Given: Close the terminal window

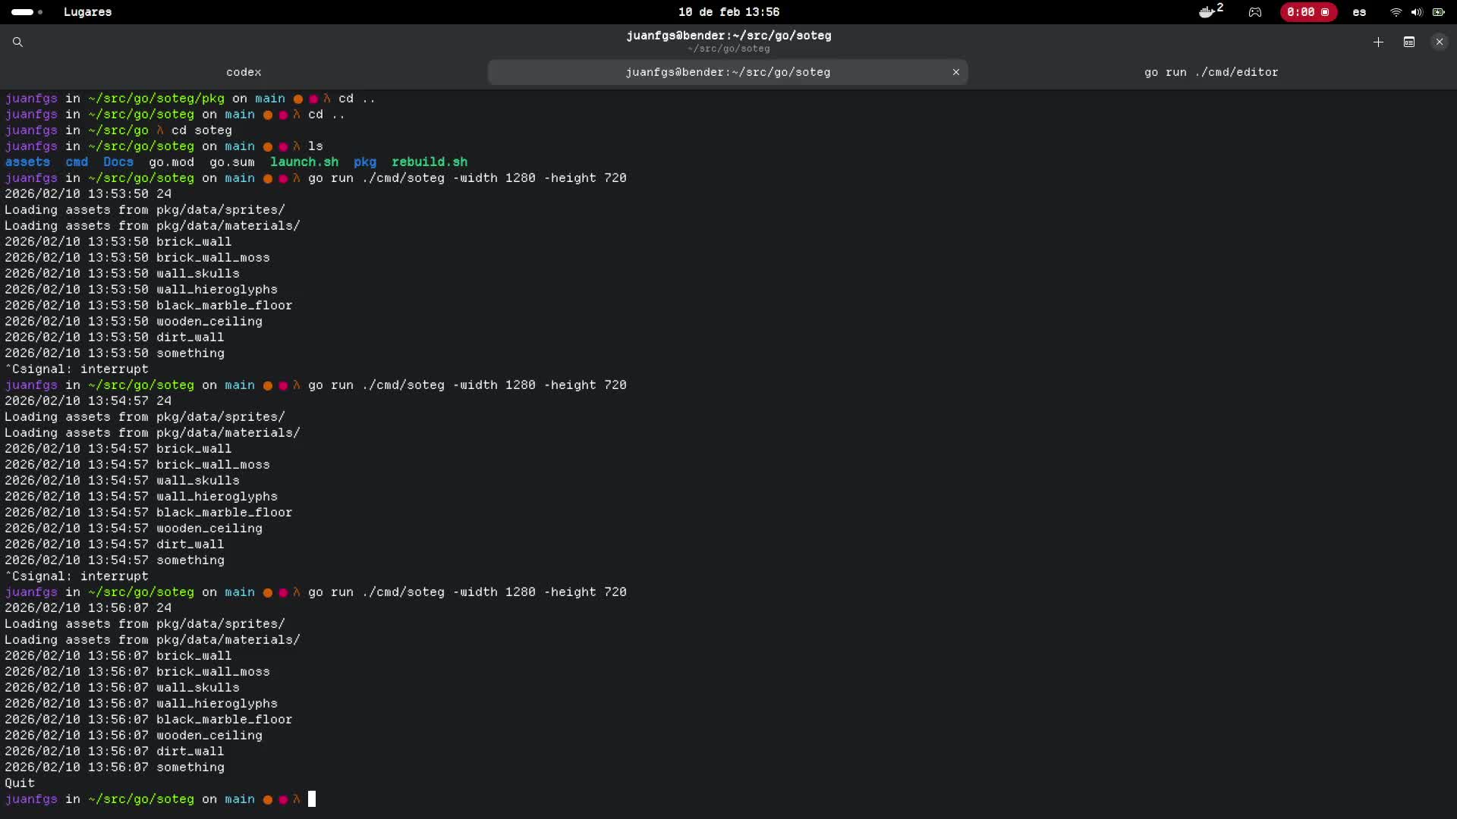Looking at the screenshot, I should (1440, 42).
